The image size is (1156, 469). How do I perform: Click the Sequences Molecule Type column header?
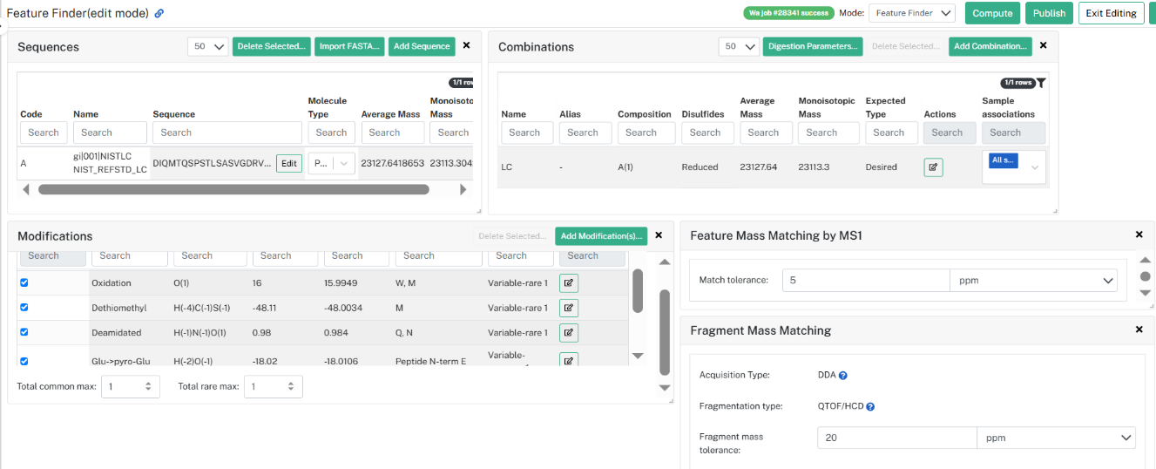(x=328, y=107)
